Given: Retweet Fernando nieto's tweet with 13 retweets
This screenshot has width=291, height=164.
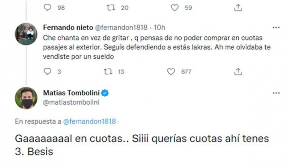Looking at the screenshot, I should [x=109, y=71].
